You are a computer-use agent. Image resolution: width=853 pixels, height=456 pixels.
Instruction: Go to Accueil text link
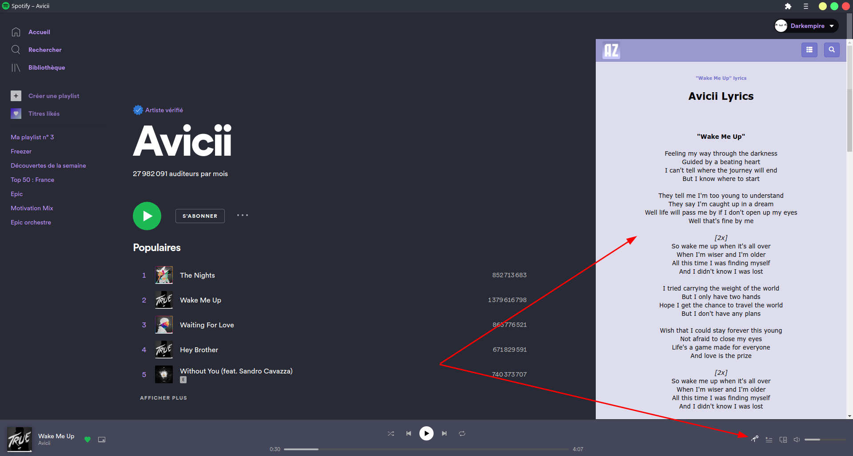(x=39, y=32)
